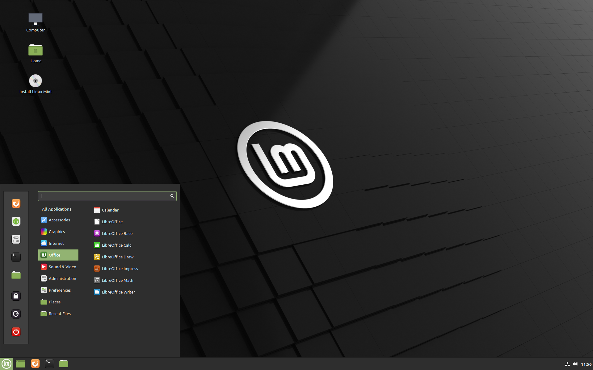The image size is (593, 370).
Task: Click the power/shutdown button in taskbar
Action: coord(15,332)
